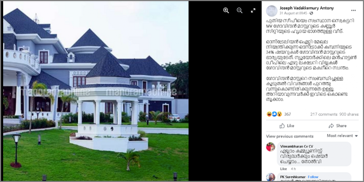Open PK Sureshkumar's avatar
The width and height of the screenshot is (364, 182).
point(271,177)
